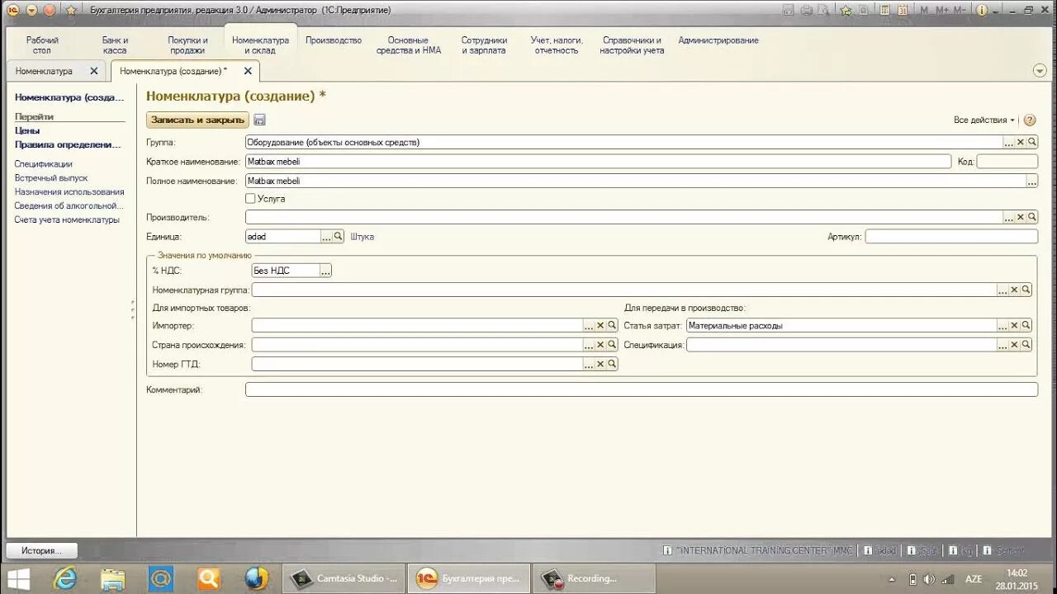Expand the open-windows list arrow at tab bar end
Image resolution: width=1057 pixels, height=594 pixels.
tap(1040, 71)
